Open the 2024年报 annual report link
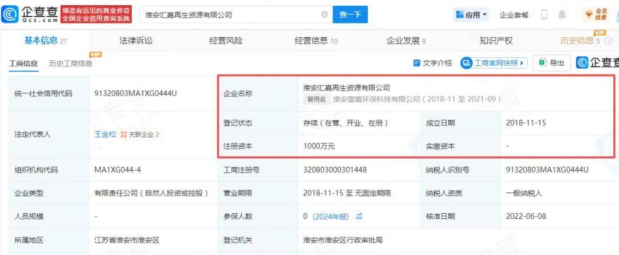The width and height of the screenshot is (619, 255). [x=331, y=216]
